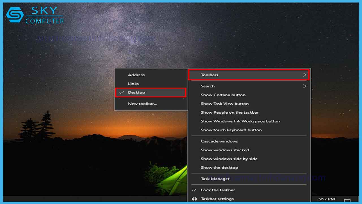This screenshot has height=204, width=362.
Task: Enable Show Windows Ink Workspace button
Action: coord(240,121)
